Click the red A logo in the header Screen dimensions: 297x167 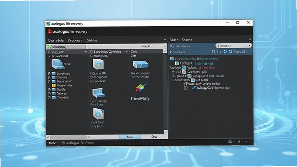click(50, 32)
